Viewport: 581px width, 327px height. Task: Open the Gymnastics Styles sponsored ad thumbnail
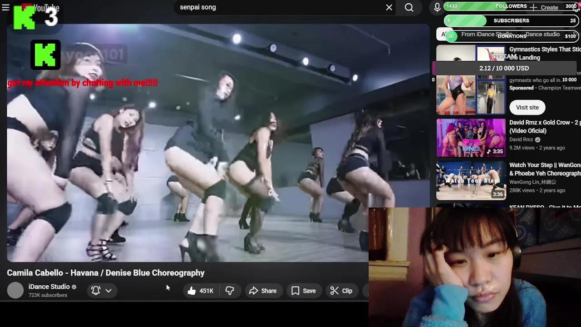471,79
